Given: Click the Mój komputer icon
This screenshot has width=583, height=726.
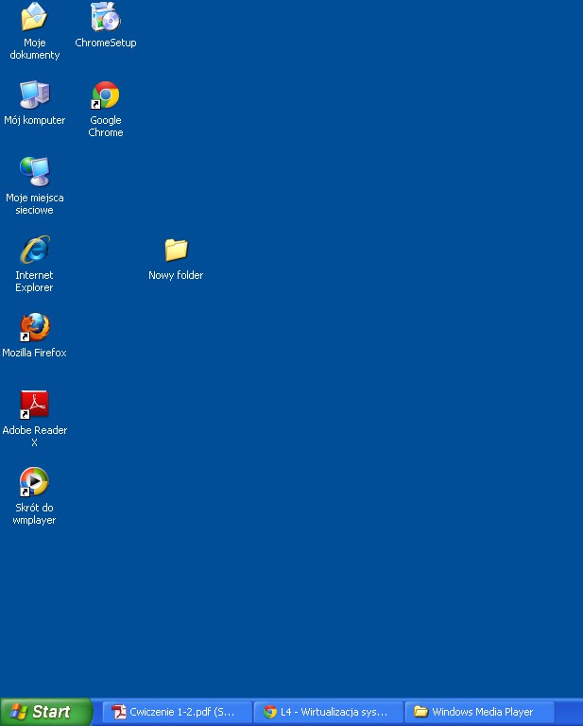Looking at the screenshot, I should pos(35,95).
